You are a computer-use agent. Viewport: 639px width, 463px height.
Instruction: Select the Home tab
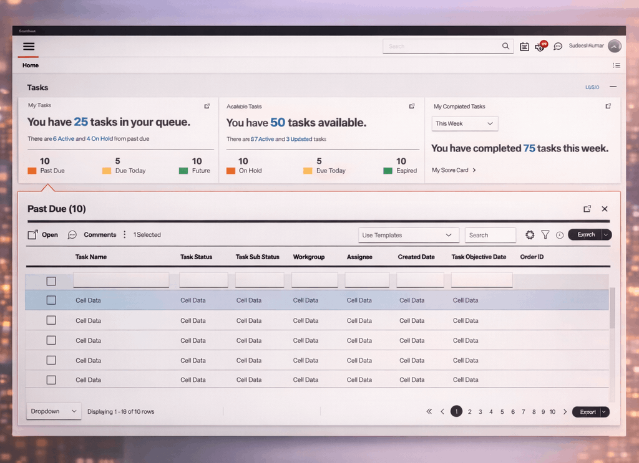pos(31,65)
